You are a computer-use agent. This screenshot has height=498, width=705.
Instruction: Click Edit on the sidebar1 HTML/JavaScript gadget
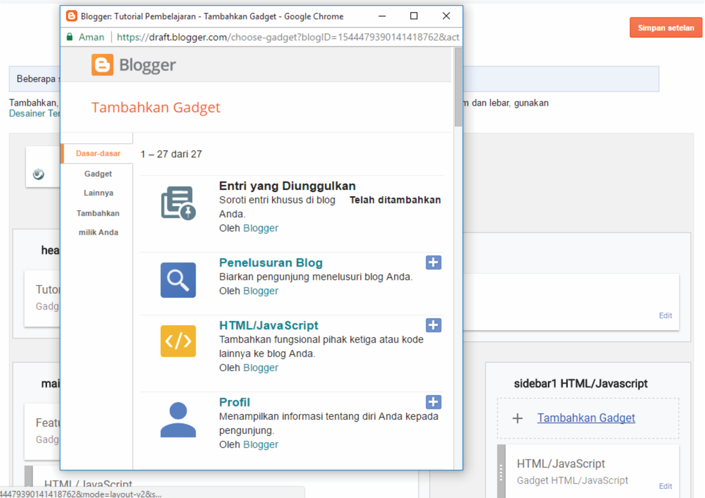pyautogui.click(x=665, y=486)
